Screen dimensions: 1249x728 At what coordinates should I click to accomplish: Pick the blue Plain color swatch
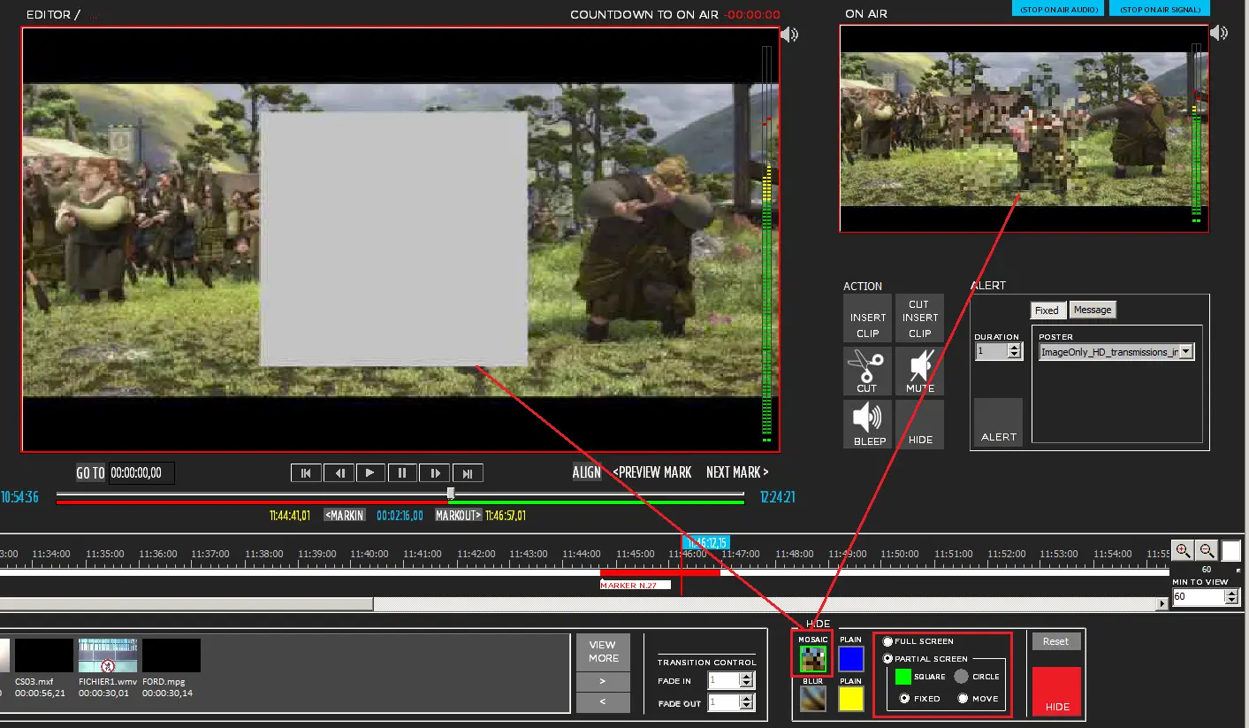coord(850,659)
